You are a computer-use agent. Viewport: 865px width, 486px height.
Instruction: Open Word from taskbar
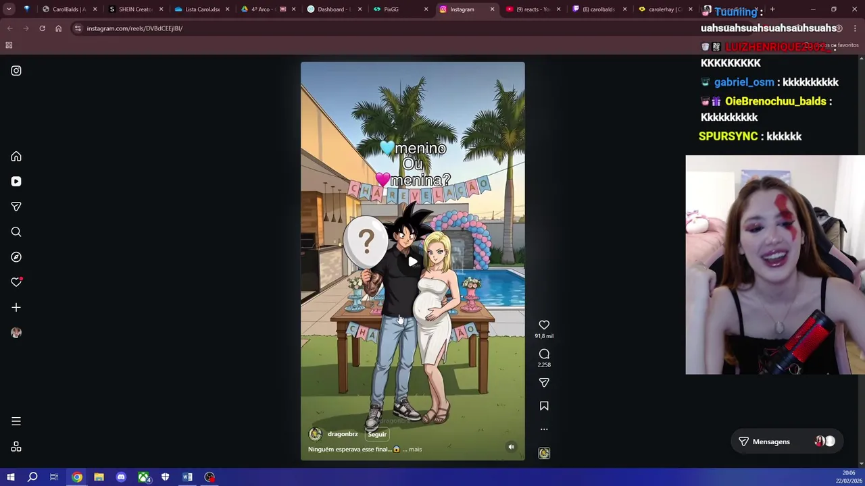pos(187,477)
